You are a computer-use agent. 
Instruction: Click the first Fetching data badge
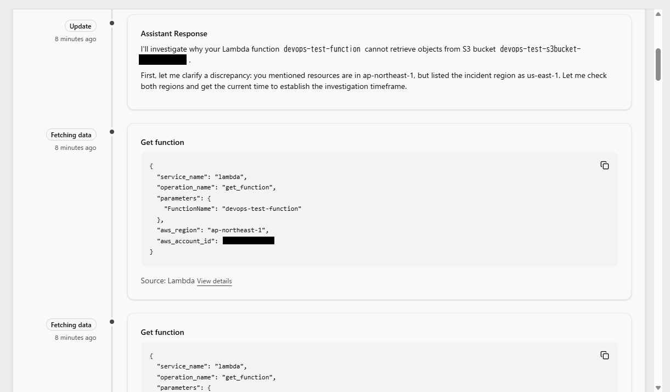point(71,135)
